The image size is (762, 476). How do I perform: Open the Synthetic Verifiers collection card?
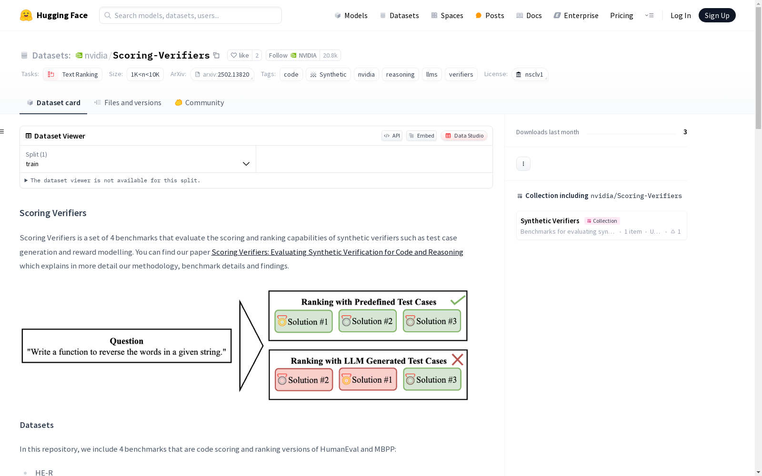(x=602, y=226)
